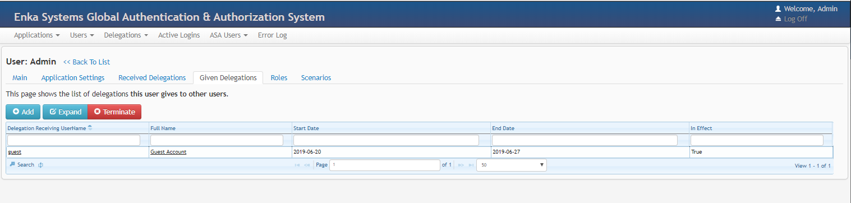Screen dimensions: 851x203
Task: Click the Full Name filter input field
Action: [x=217, y=140]
